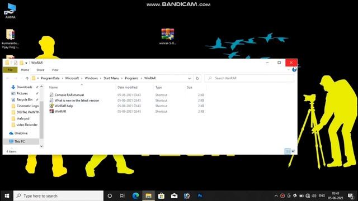Open recent locations dropdown arrow

[x=21, y=78]
